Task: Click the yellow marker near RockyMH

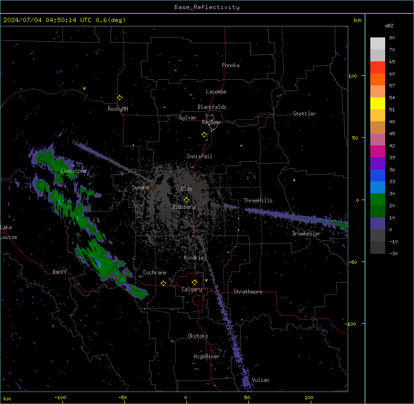Action: click(x=120, y=98)
